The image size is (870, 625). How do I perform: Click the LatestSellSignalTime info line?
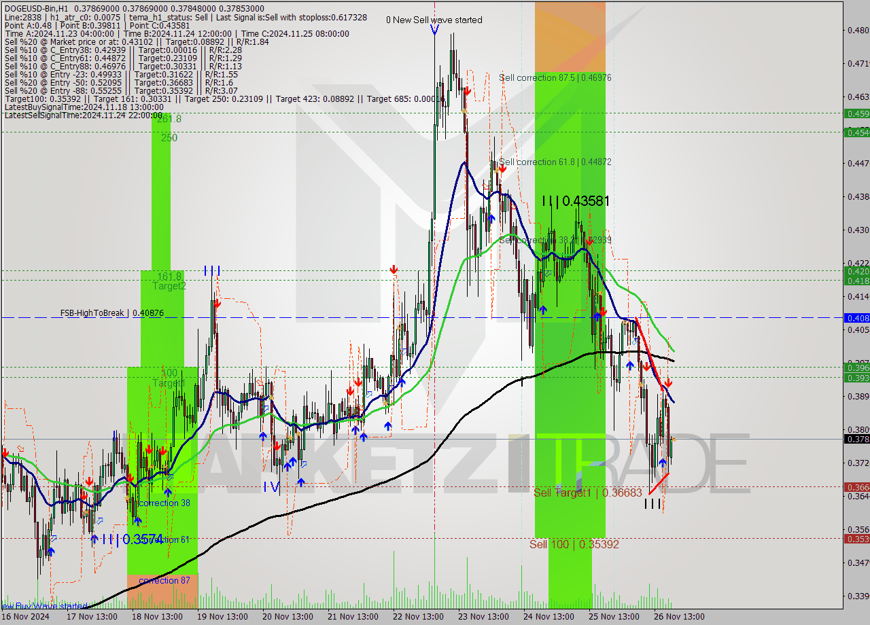[x=84, y=115]
